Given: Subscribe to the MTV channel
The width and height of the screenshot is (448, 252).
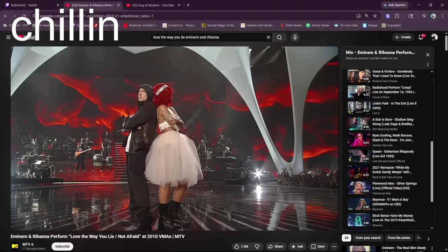Looking at the screenshot, I should coord(62,246).
